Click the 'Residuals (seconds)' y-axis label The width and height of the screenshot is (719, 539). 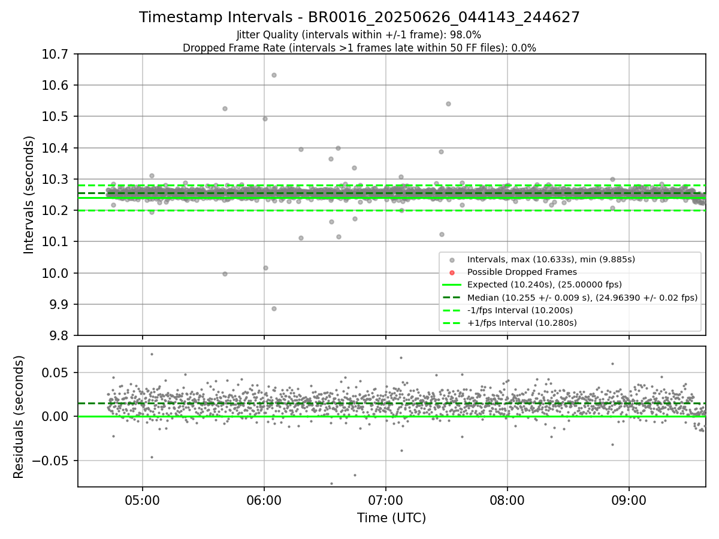coord(19,417)
